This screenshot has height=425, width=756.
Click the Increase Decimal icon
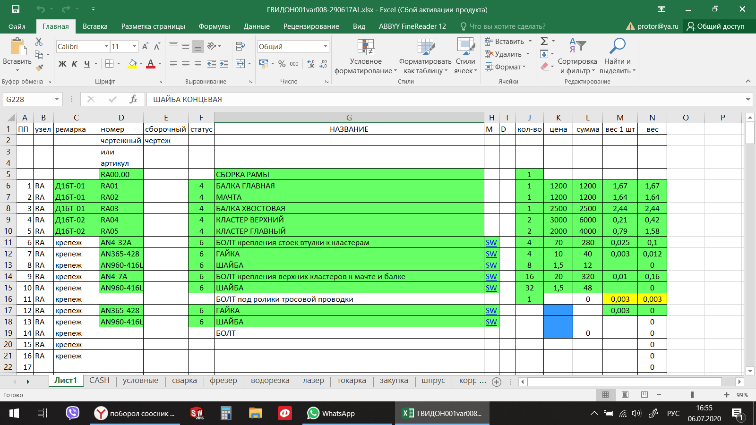coord(311,64)
